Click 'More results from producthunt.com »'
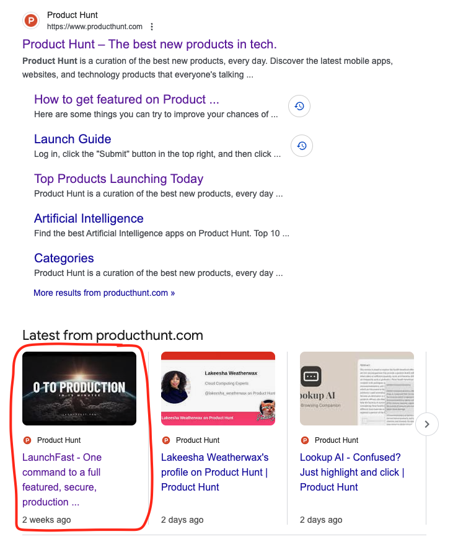471x547 pixels. coord(104,293)
